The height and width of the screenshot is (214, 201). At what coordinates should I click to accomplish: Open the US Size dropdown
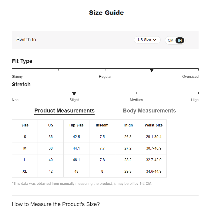coord(147,40)
